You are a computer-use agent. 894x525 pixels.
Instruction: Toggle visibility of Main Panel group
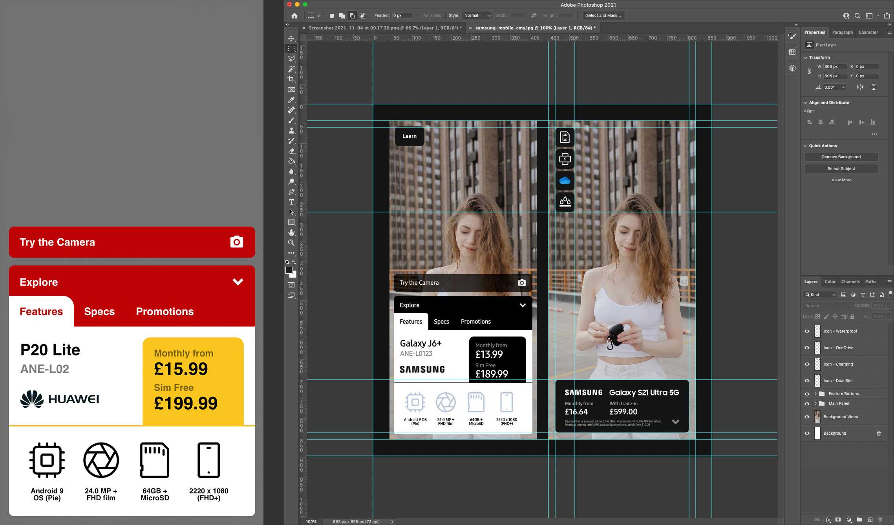807,403
